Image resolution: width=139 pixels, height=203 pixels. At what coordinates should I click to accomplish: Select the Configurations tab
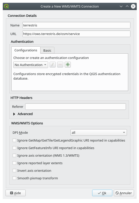pyautogui.click(x=26, y=50)
